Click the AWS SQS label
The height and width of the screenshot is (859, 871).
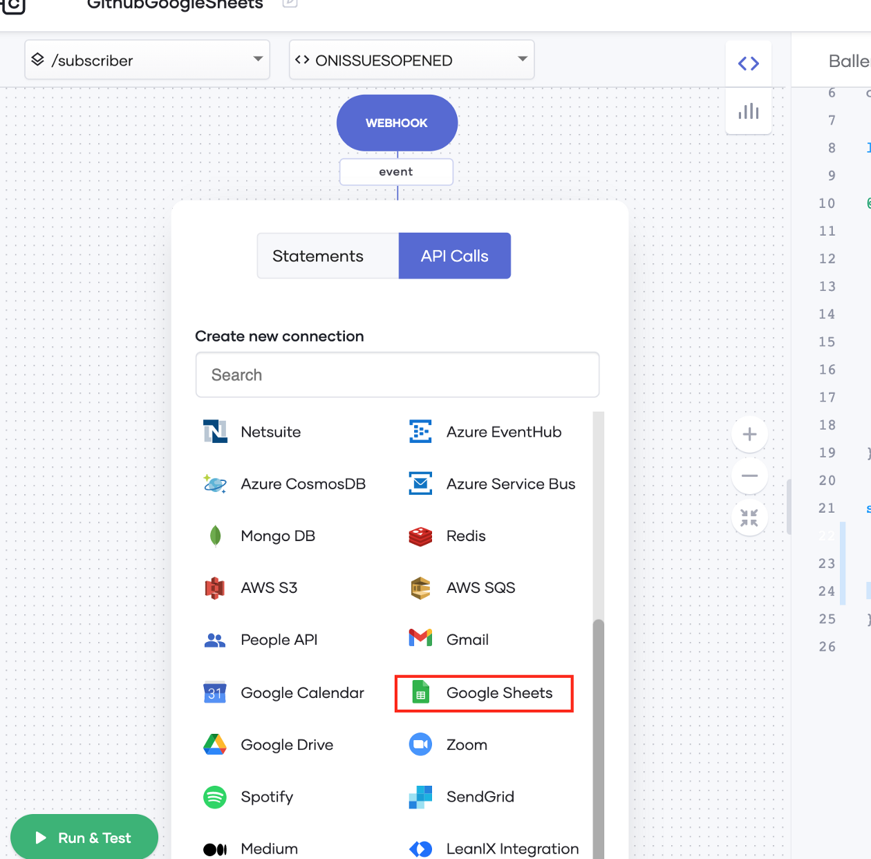[481, 587]
